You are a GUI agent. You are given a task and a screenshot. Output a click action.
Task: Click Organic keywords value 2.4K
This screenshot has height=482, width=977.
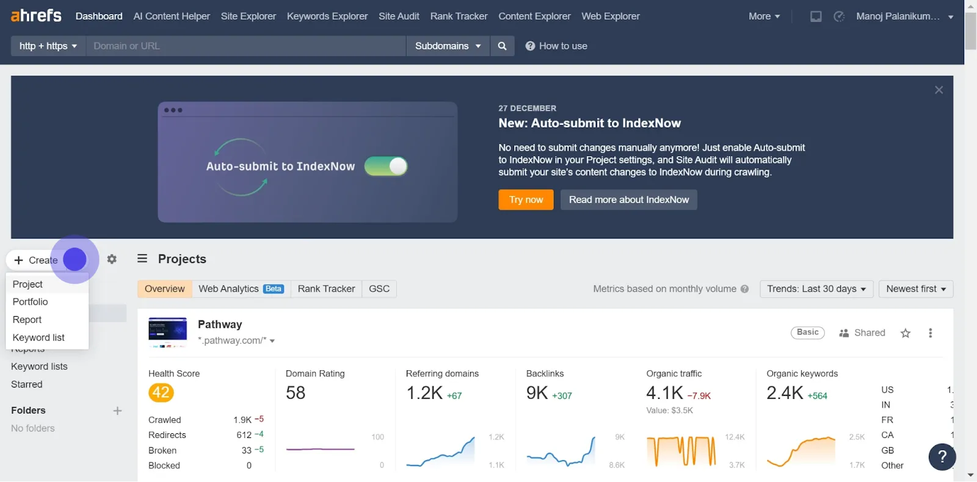coord(785,393)
